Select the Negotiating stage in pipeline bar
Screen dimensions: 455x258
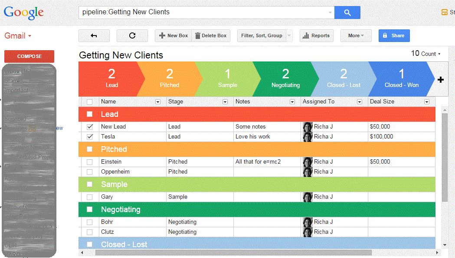(x=285, y=79)
